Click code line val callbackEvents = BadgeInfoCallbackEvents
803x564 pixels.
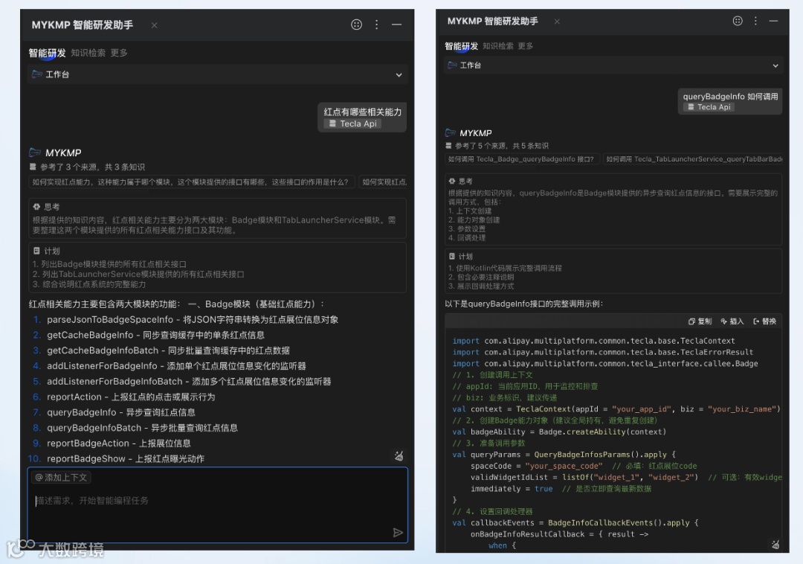575,523
